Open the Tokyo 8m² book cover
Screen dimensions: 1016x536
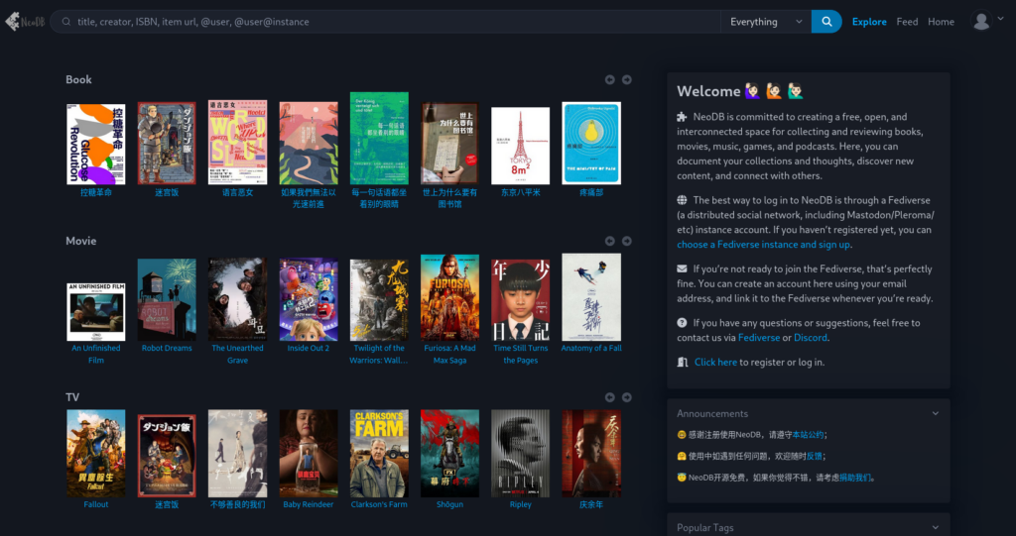tap(520, 147)
